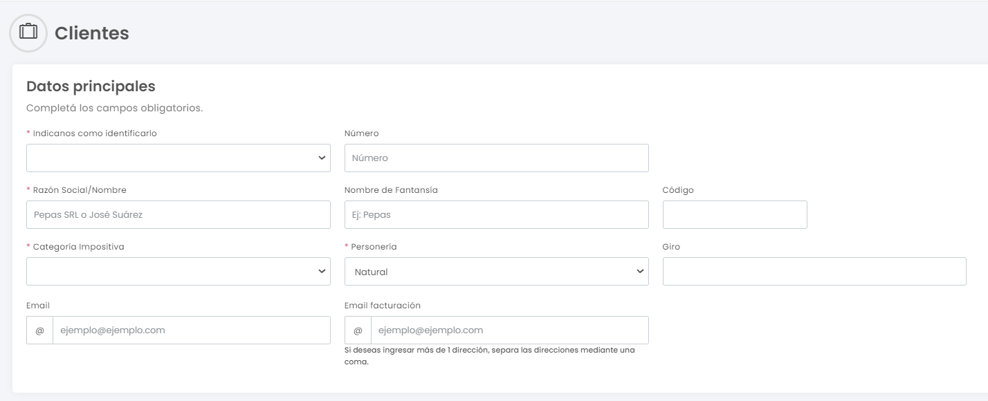Screen dimensions: 988x401
Task: Click the @ symbol beside Email facturación
Action: tap(358, 330)
